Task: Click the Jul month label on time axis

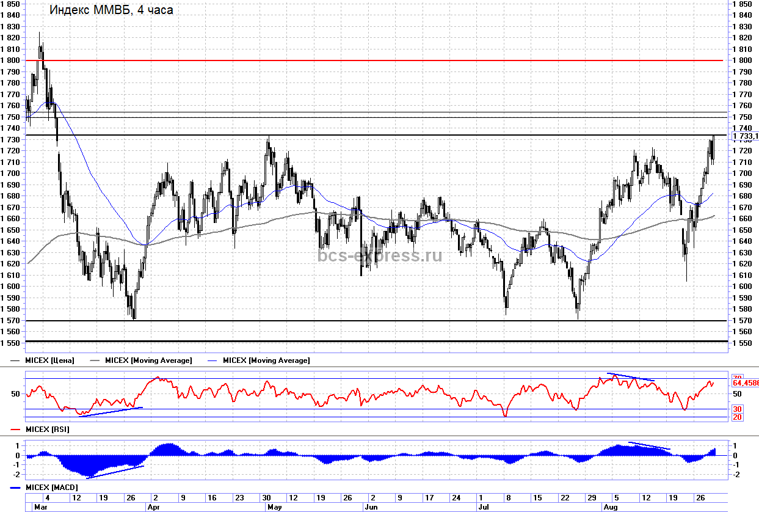Action: click(483, 507)
